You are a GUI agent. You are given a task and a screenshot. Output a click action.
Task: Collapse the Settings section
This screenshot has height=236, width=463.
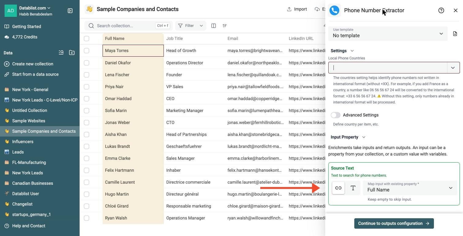pos(342,51)
